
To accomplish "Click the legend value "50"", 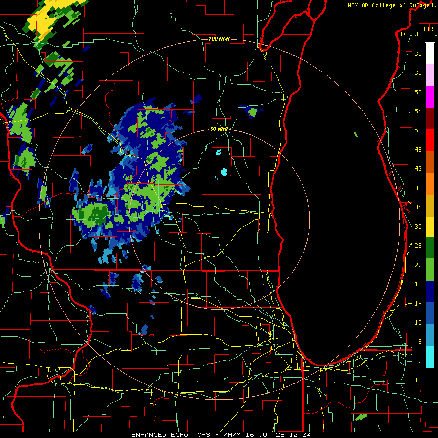I will coord(418,130).
